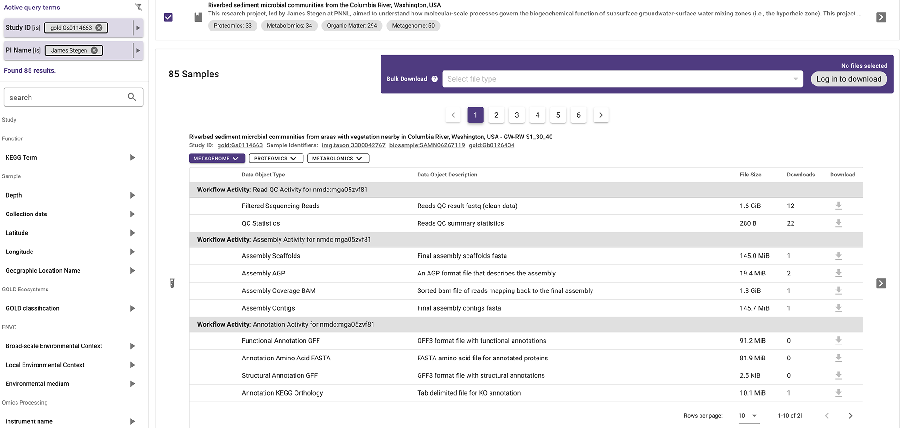Download QC Statistics file
This screenshot has height=428, width=902.
[839, 223]
